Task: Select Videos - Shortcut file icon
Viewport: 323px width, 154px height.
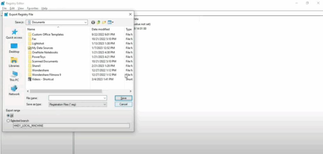Action: [x=30, y=79]
